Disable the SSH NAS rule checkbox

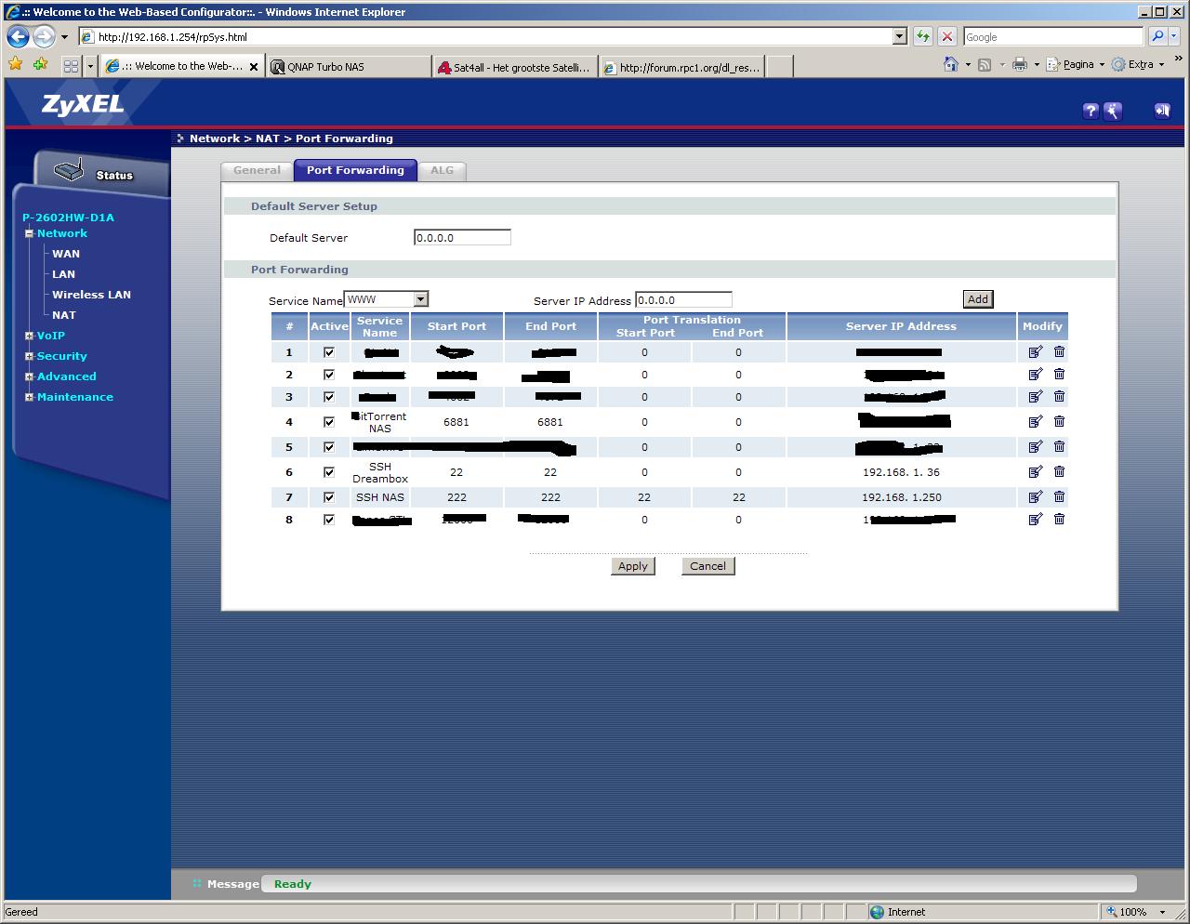(x=328, y=497)
